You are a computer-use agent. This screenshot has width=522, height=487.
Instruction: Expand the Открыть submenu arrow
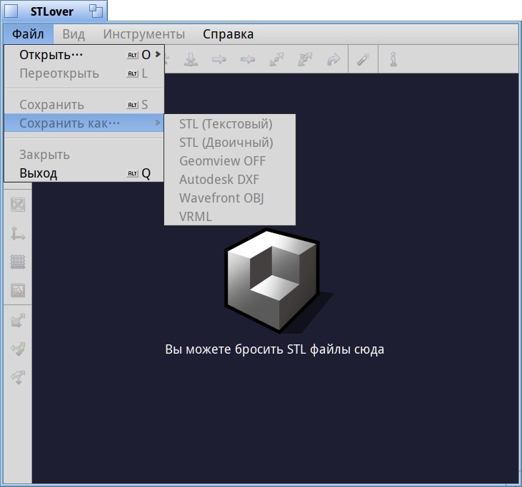coord(158,54)
